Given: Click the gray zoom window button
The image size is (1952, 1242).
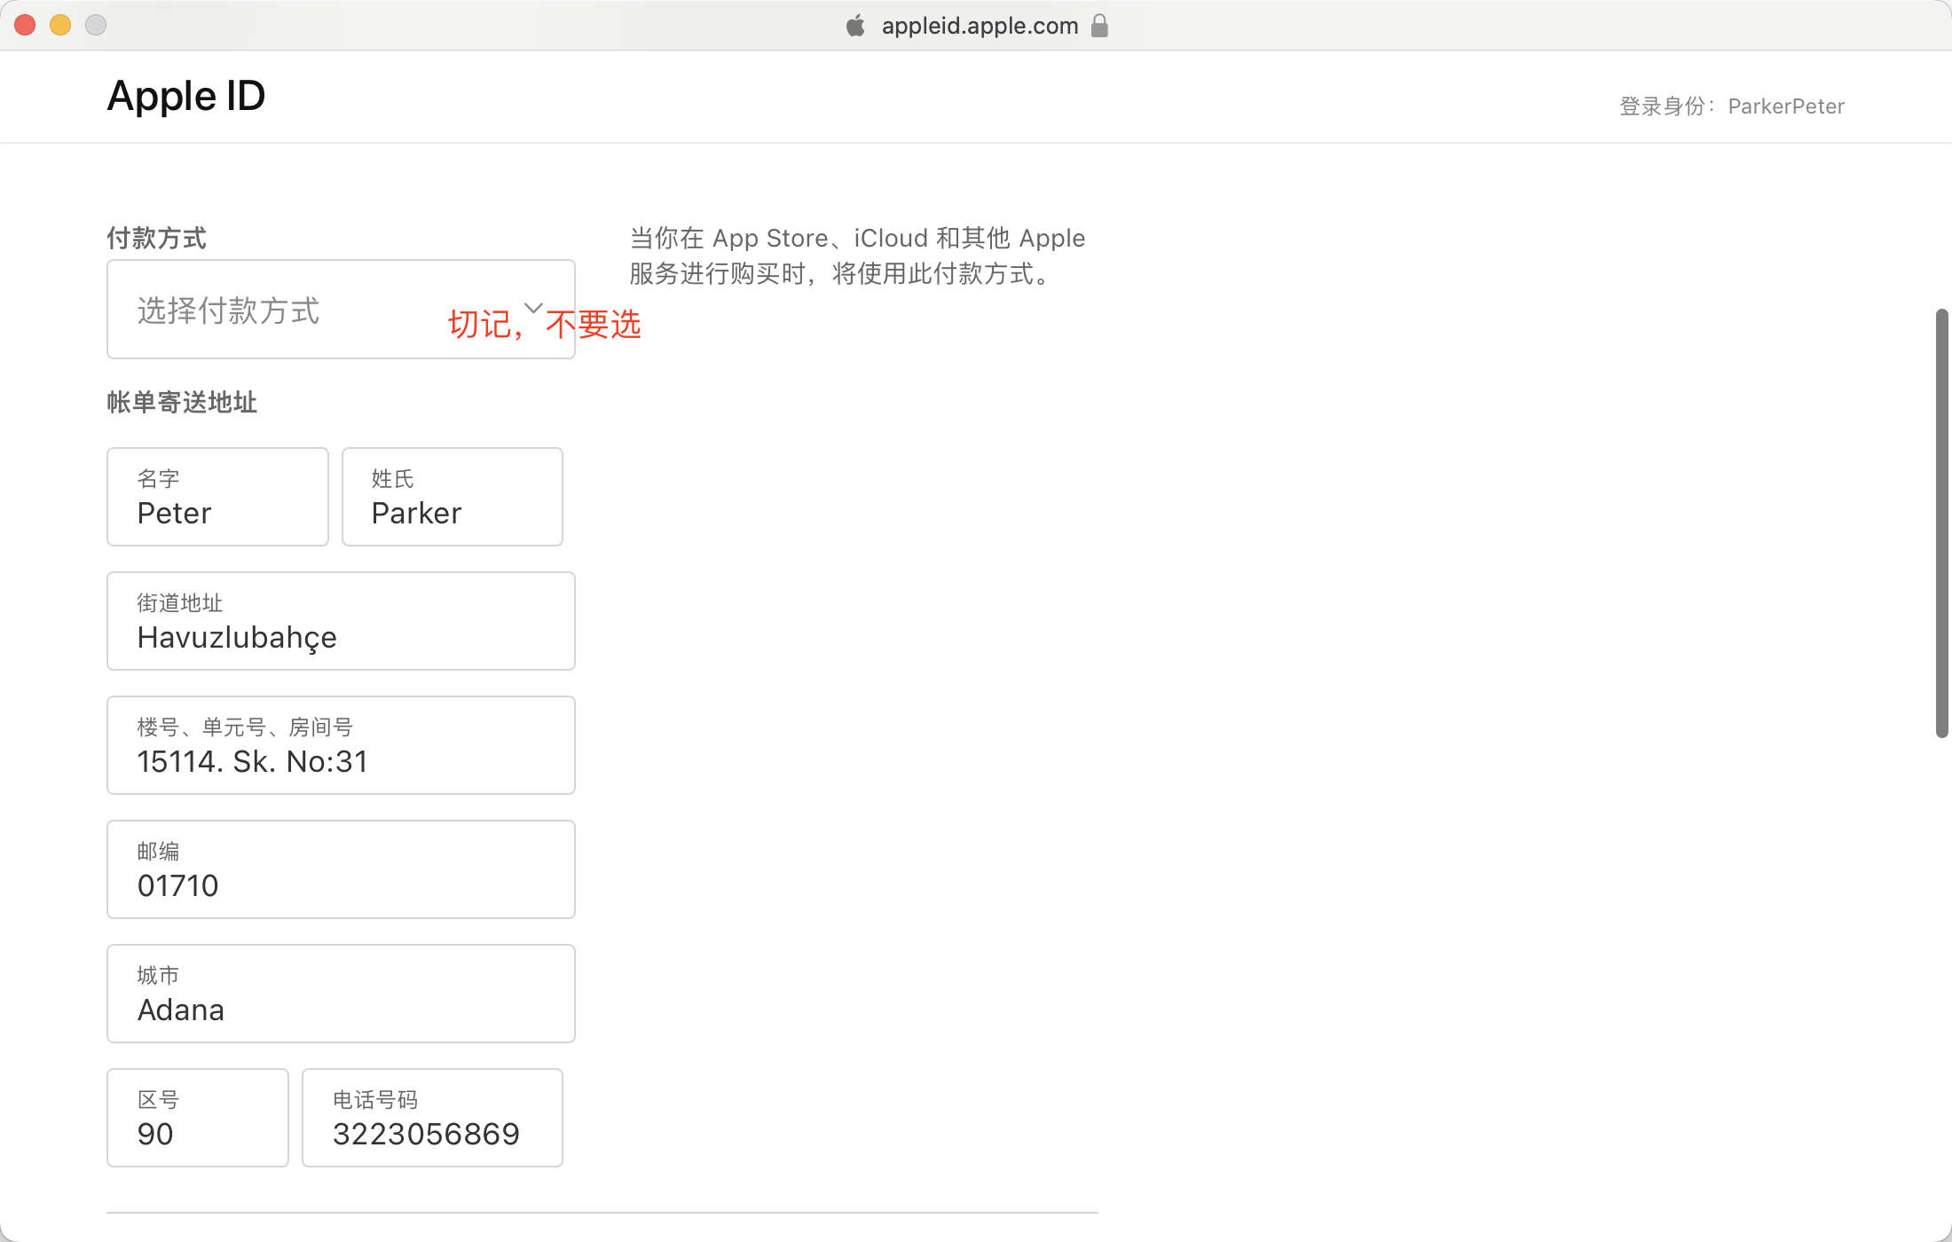Looking at the screenshot, I should coord(96,25).
